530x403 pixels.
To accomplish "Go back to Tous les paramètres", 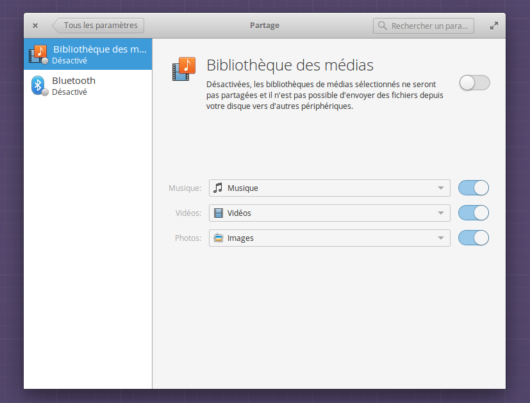I will [98, 26].
